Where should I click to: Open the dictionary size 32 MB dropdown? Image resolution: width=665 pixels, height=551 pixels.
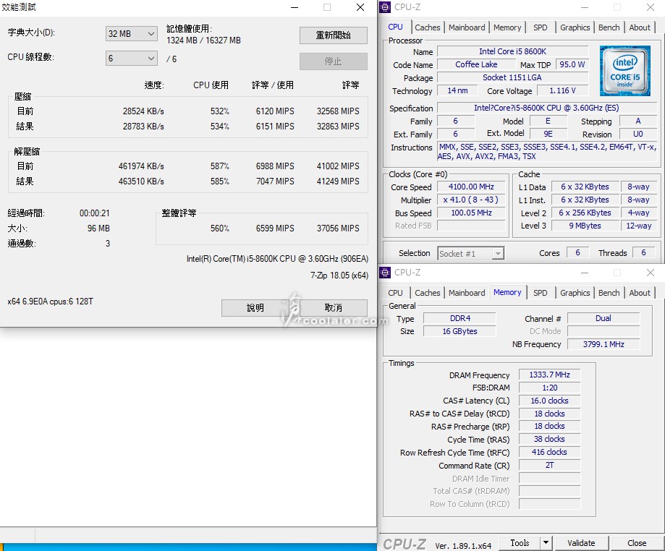132,34
